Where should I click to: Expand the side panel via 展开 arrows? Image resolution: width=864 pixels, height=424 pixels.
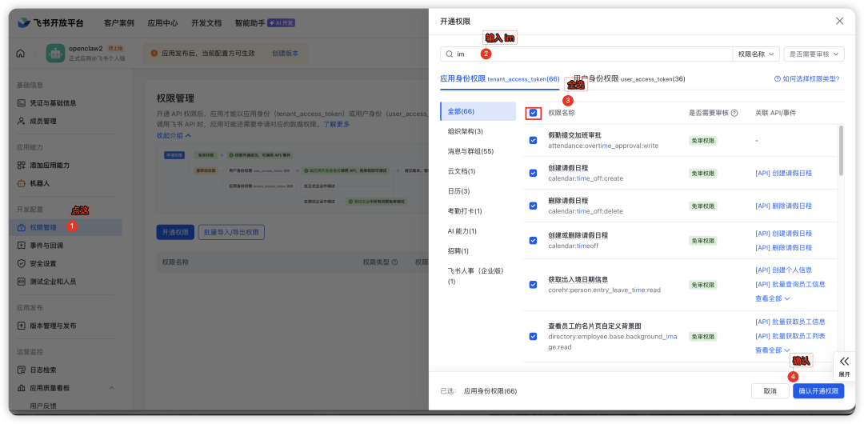tap(844, 362)
